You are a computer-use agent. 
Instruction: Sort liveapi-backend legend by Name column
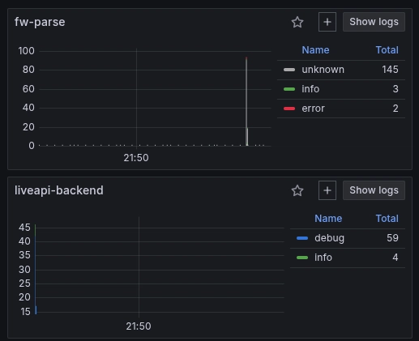pos(328,219)
